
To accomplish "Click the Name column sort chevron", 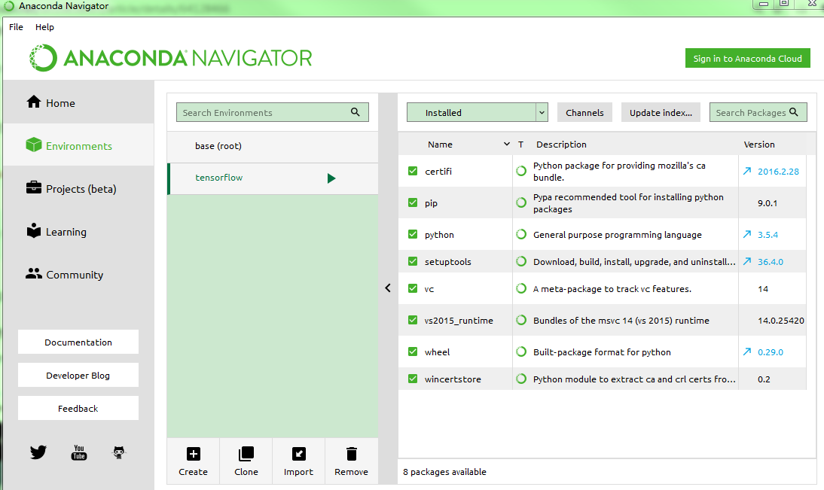I will [x=507, y=144].
